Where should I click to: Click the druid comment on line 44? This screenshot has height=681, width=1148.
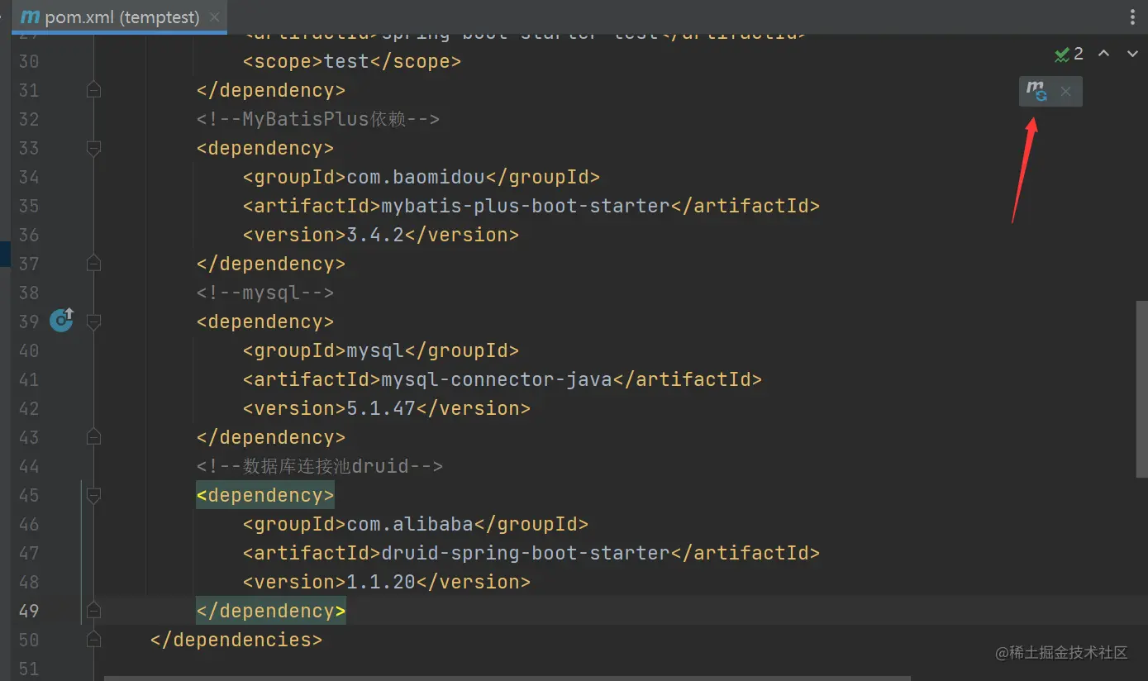[x=319, y=466]
